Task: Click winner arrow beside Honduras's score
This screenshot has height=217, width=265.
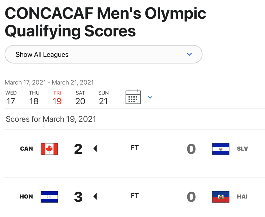Action: (95, 196)
